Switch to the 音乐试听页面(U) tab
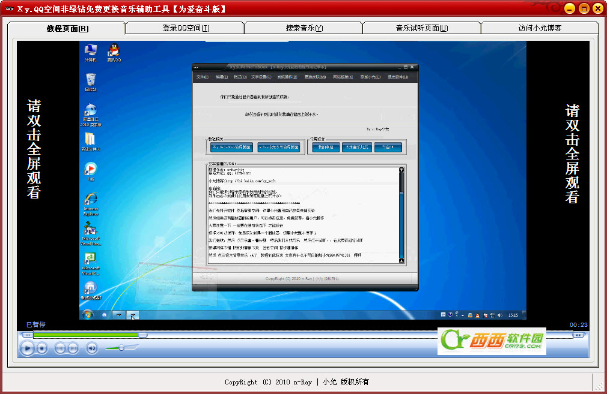Screen dimensions: 607x394 click(x=421, y=28)
